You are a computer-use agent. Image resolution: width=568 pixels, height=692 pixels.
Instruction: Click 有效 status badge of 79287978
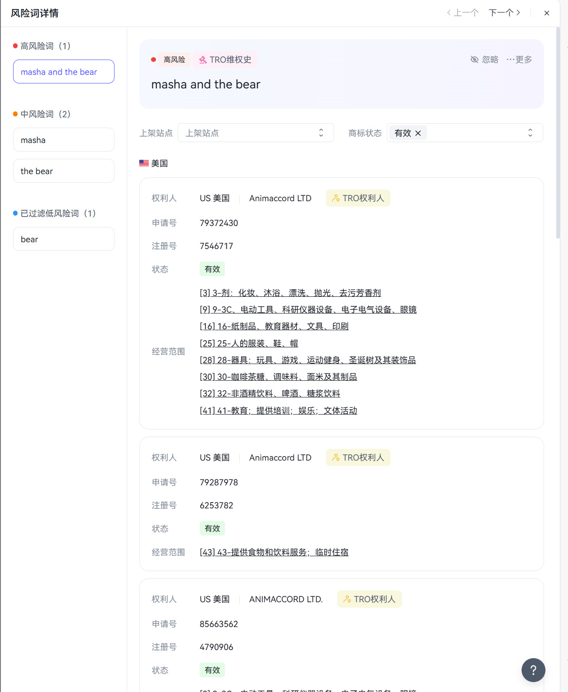point(212,528)
